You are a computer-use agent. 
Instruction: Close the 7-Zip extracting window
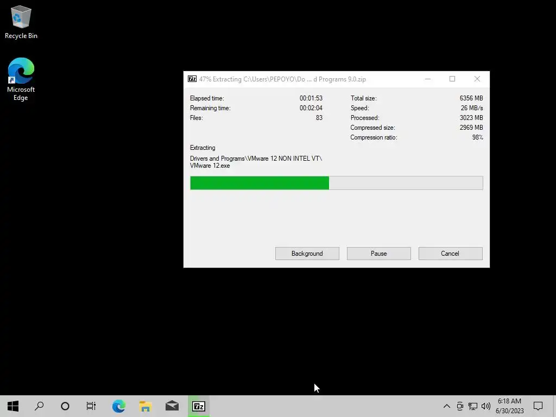click(x=477, y=79)
